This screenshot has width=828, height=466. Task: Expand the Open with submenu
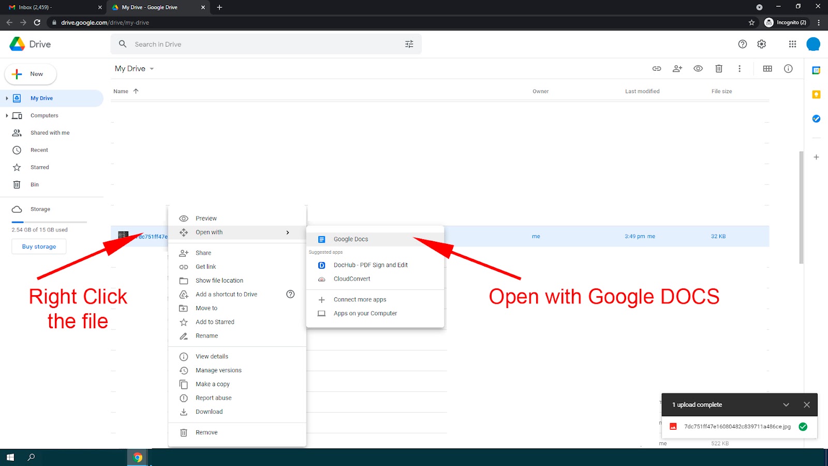(x=237, y=232)
